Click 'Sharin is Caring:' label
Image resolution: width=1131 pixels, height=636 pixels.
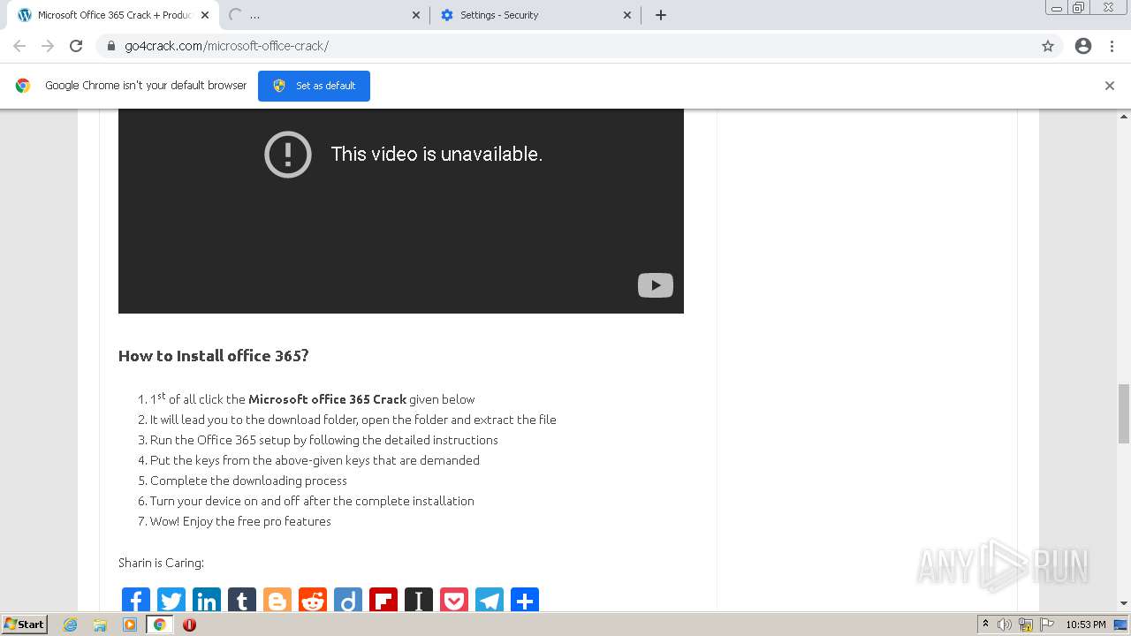tap(161, 563)
